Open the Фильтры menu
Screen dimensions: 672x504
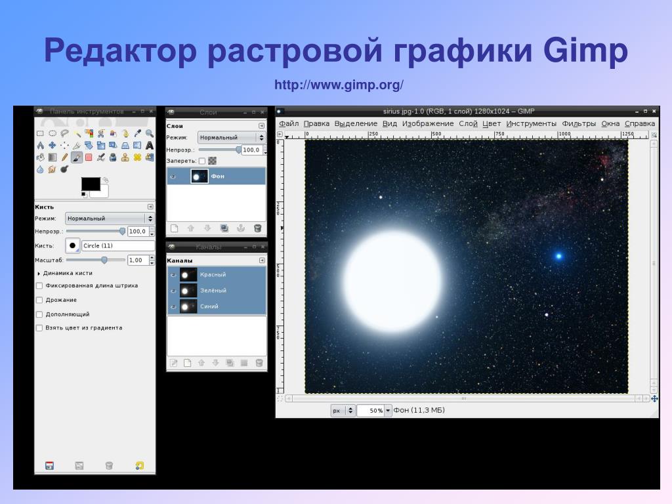(579, 123)
